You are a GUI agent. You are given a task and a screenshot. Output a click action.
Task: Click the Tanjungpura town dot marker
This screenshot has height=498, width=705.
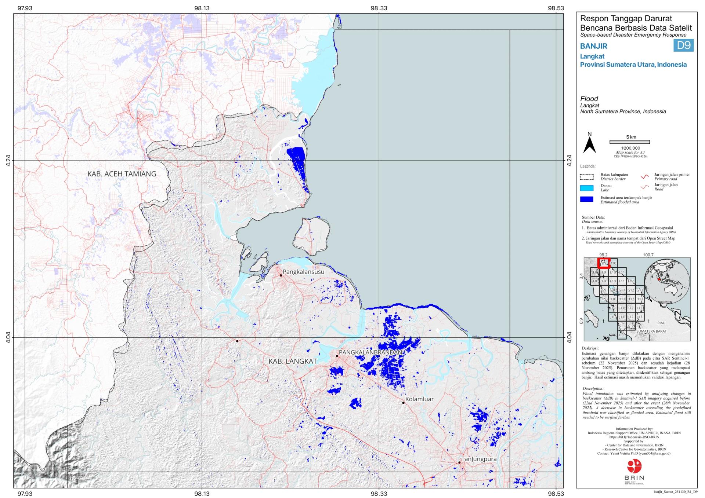pyautogui.click(x=459, y=462)
